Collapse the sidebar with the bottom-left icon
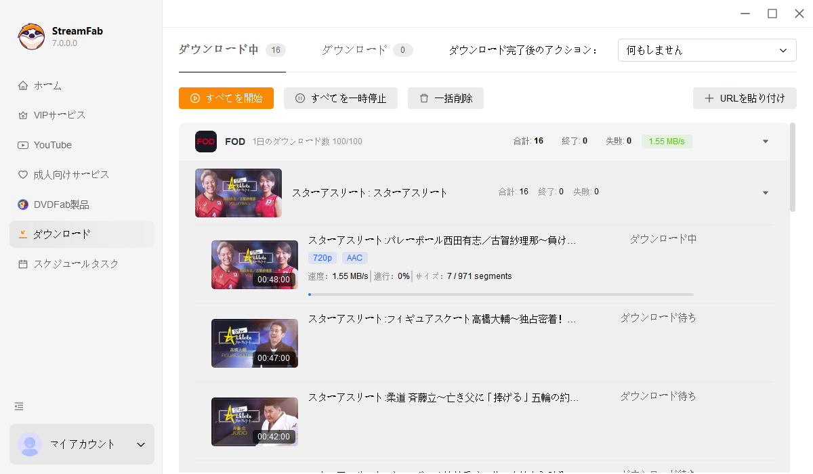The width and height of the screenshot is (813, 474). pyautogui.click(x=18, y=406)
